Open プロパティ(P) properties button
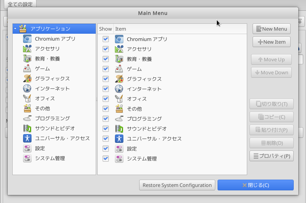The height and width of the screenshot is (203, 306). click(x=271, y=156)
